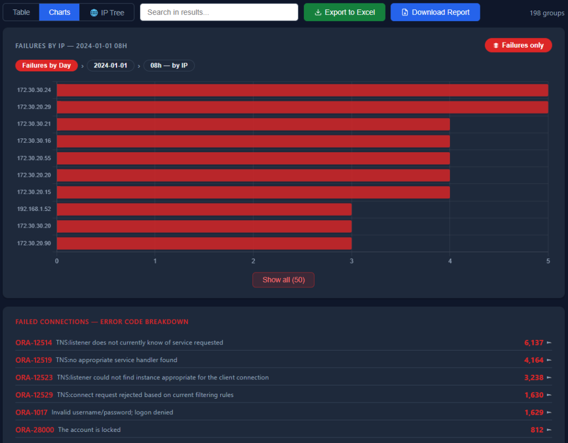Open the IP Tree tab

[x=107, y=12]
